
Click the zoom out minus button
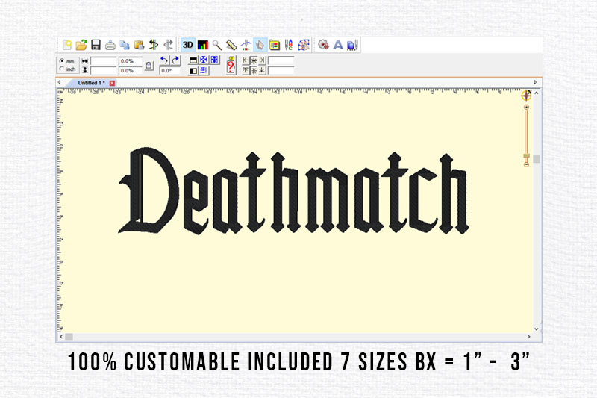[x=526, y=164]
